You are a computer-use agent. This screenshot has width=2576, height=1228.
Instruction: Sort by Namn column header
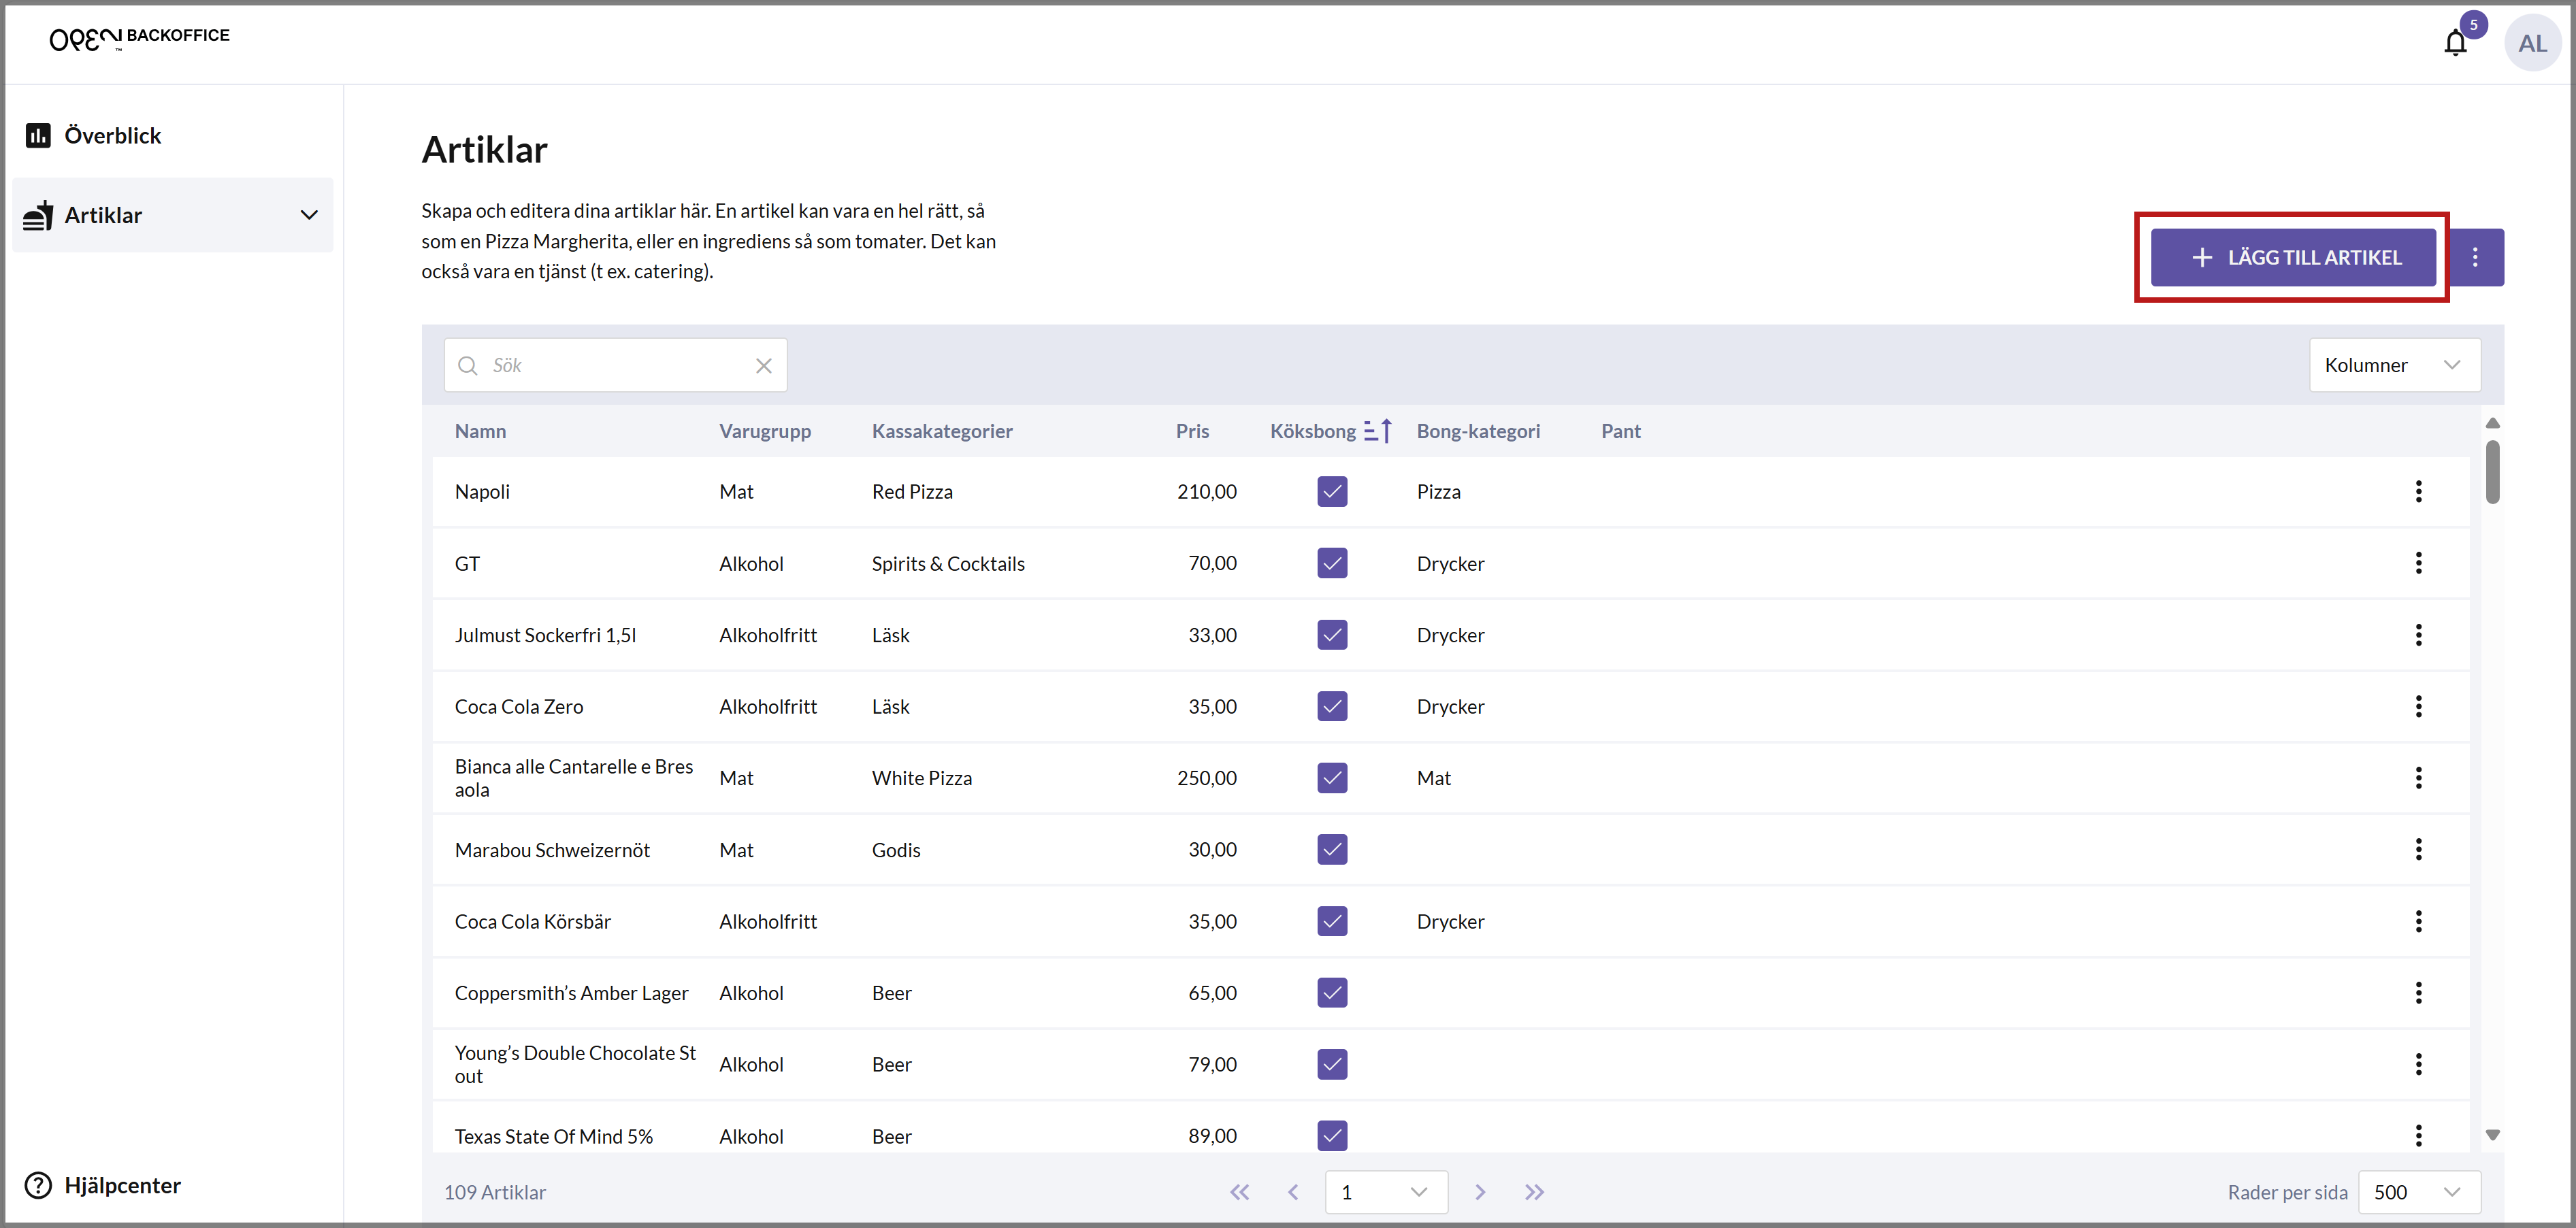point(480,431)
